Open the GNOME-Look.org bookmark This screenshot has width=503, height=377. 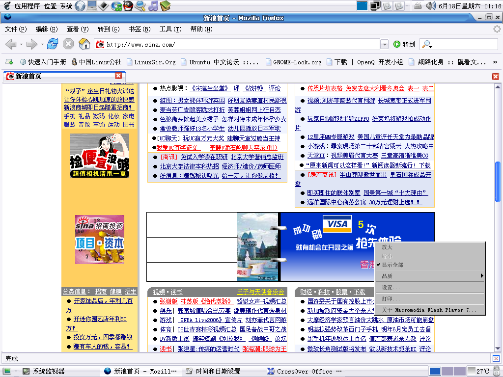(x=294, y=62)
